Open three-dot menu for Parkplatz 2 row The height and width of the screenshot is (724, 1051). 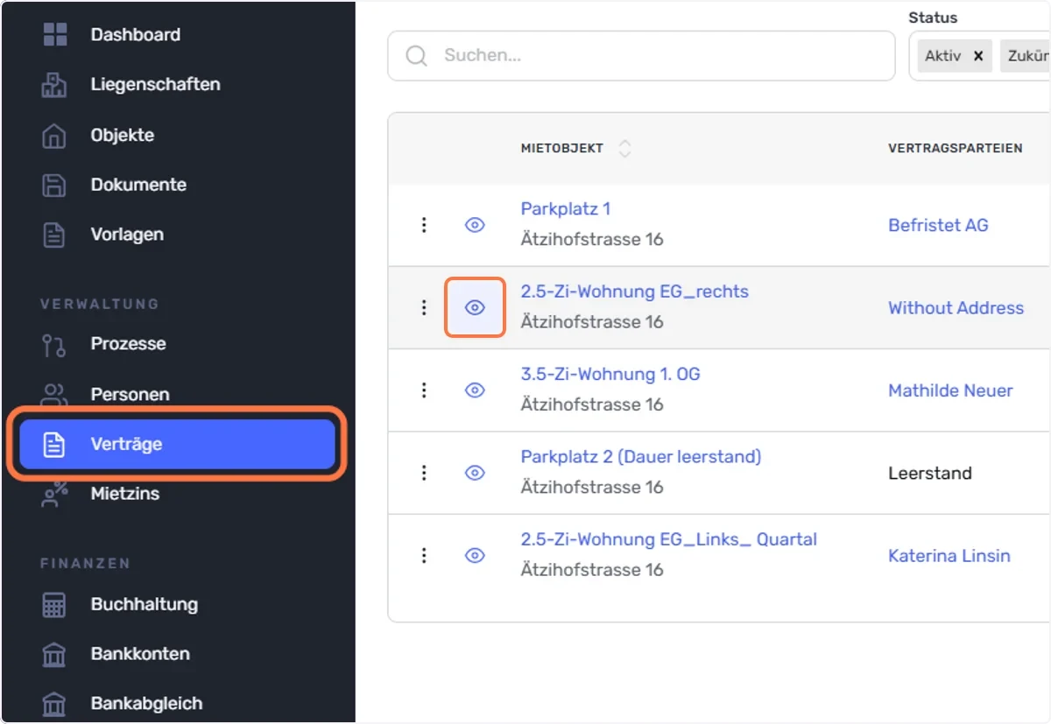(424, 473)
